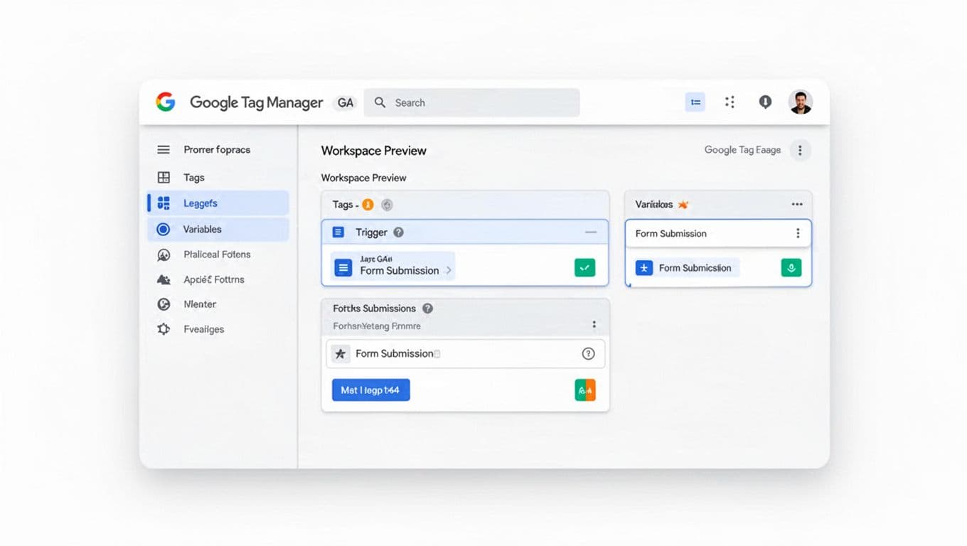967x546 pixels.
Task: Click the Tags grid sidebar icon
Action: (164, 178)
